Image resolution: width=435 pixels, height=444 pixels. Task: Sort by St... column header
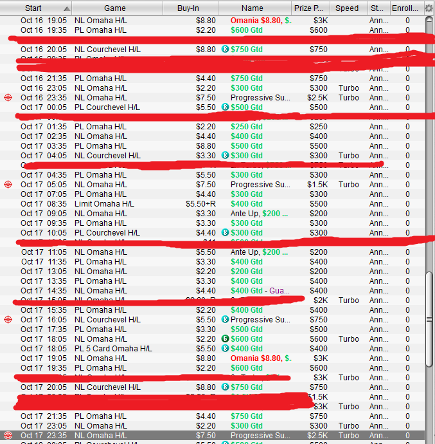click(x=378, y=8)
